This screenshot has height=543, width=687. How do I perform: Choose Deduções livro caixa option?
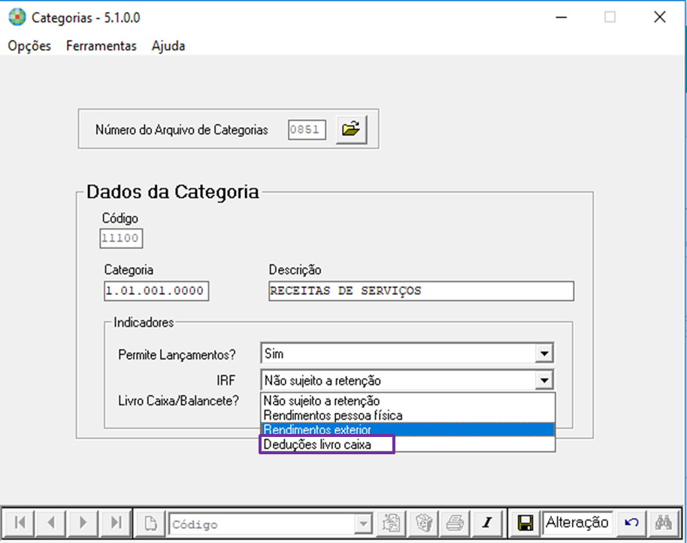[x=407, y=444]
